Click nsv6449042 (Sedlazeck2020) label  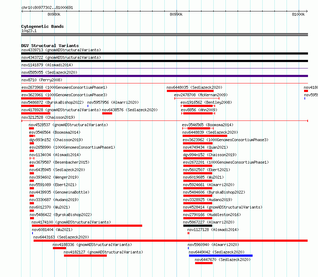click(x=217, y=252)
